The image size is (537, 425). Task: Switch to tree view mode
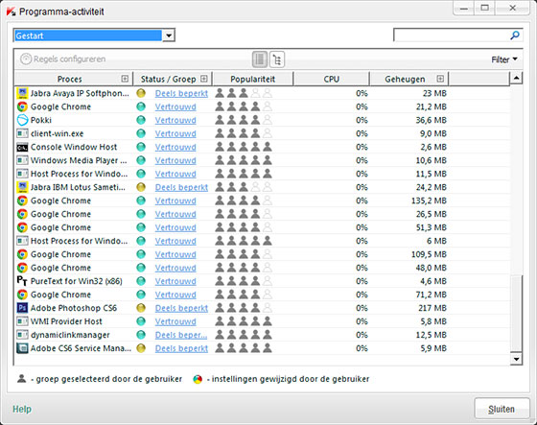(x=277, y=59)
